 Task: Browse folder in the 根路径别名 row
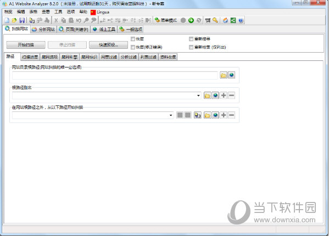click(207, 95)
